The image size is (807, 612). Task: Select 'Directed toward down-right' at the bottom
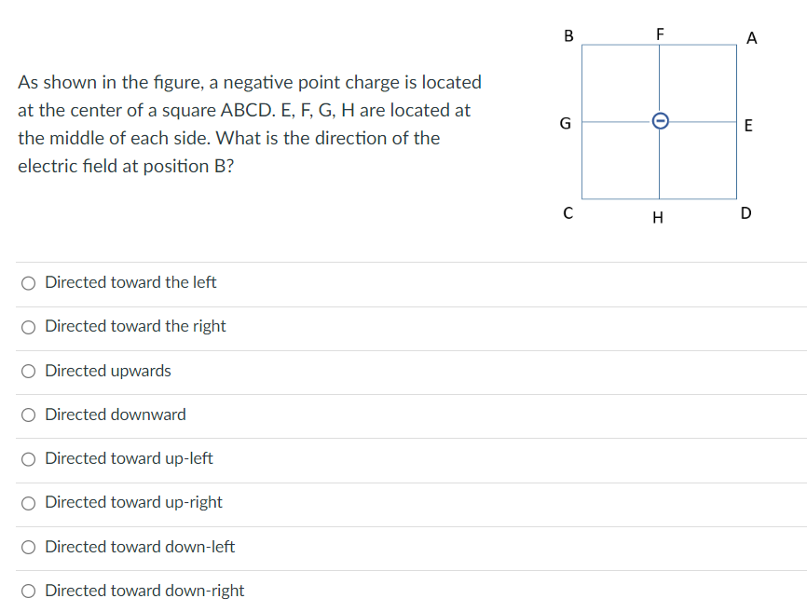(28, 591)
